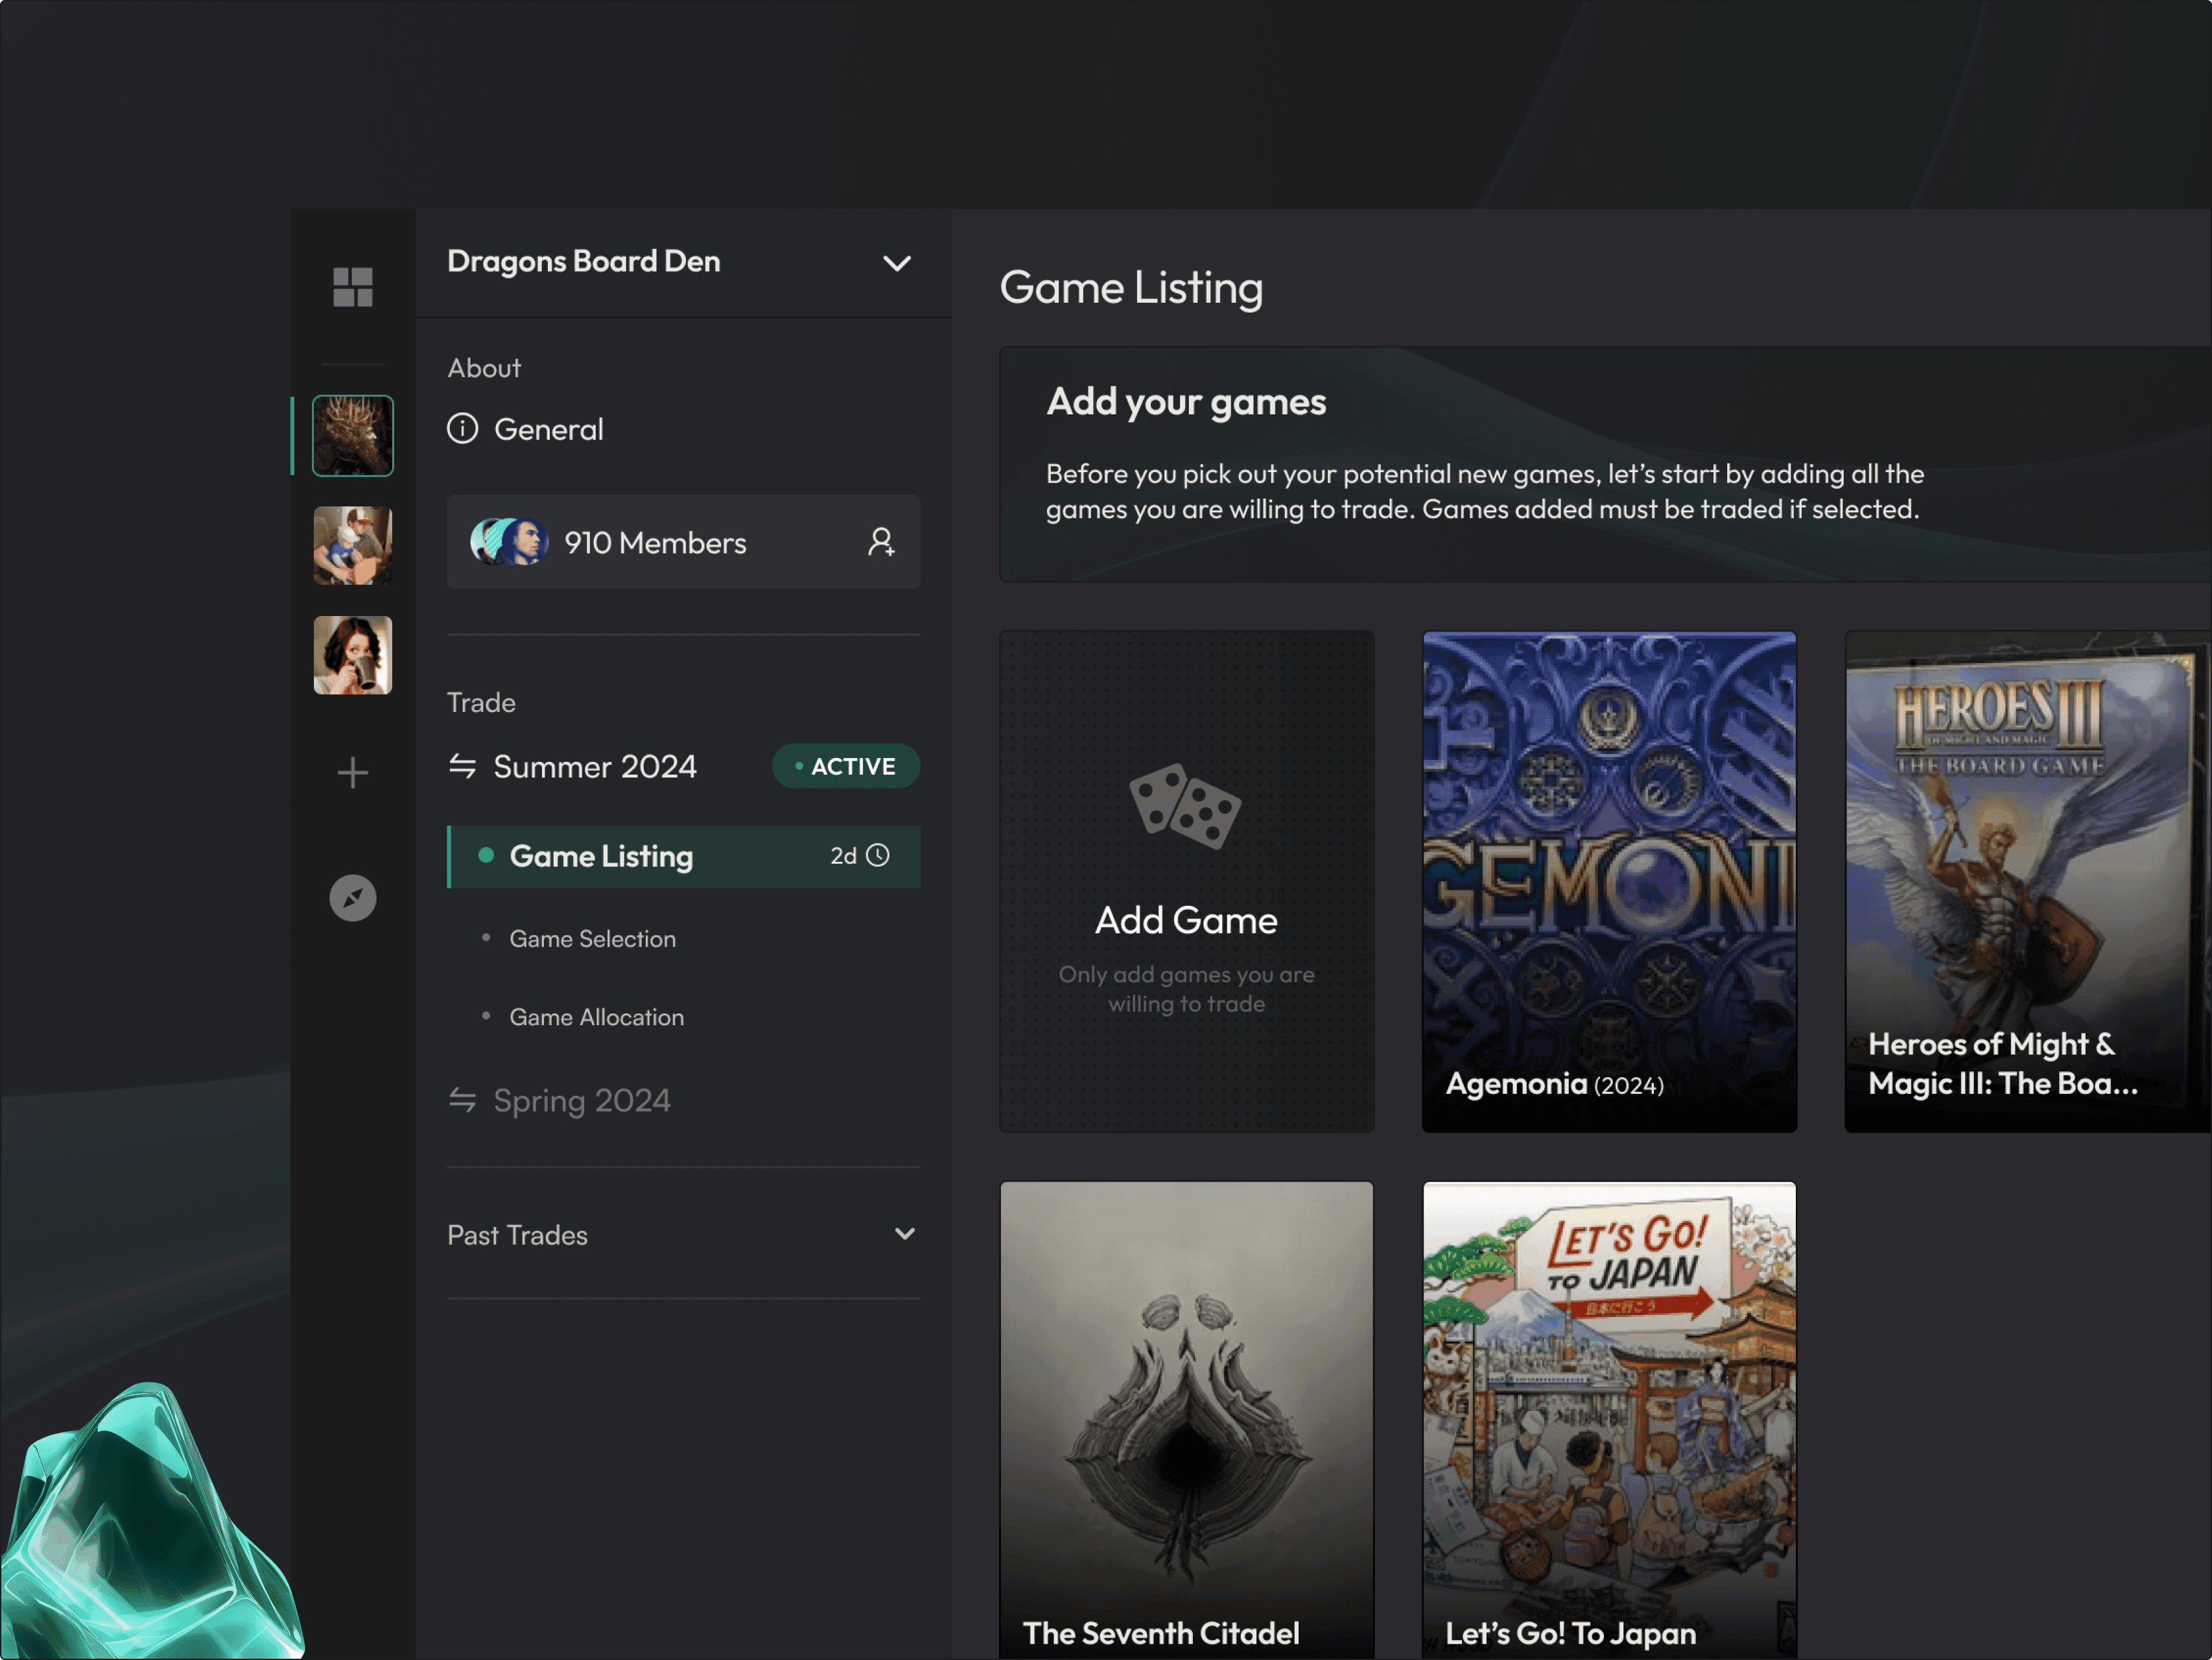
Task: Expand the Dragons Board Den dropdown
Action: 896,263
